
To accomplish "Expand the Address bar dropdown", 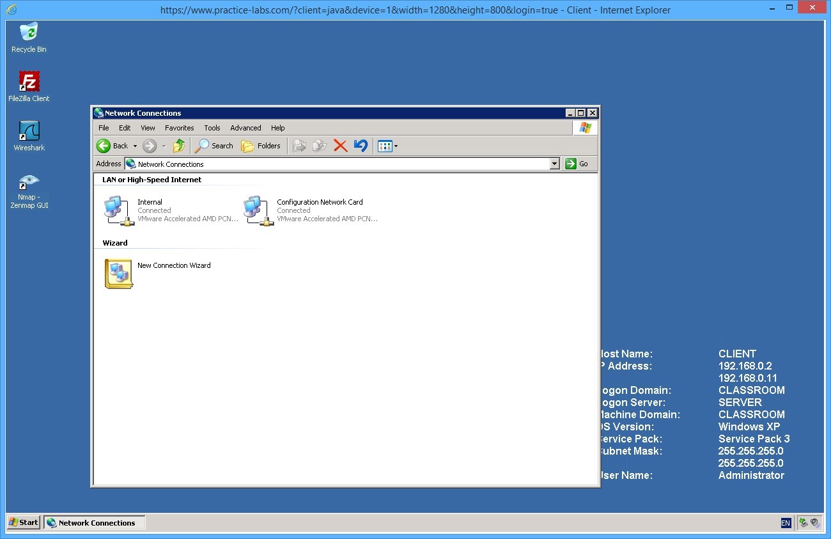I will point(554,164).
